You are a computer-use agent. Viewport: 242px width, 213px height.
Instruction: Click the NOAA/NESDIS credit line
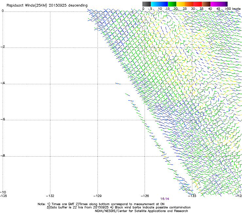pos(141,211)
